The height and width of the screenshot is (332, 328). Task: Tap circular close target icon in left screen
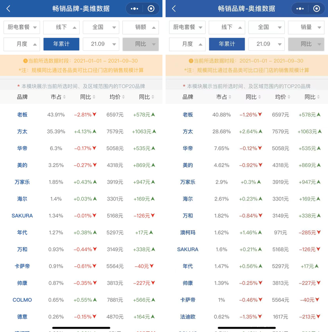pos(151,9)
